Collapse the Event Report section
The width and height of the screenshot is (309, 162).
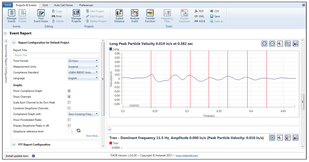tap(5, 33)
